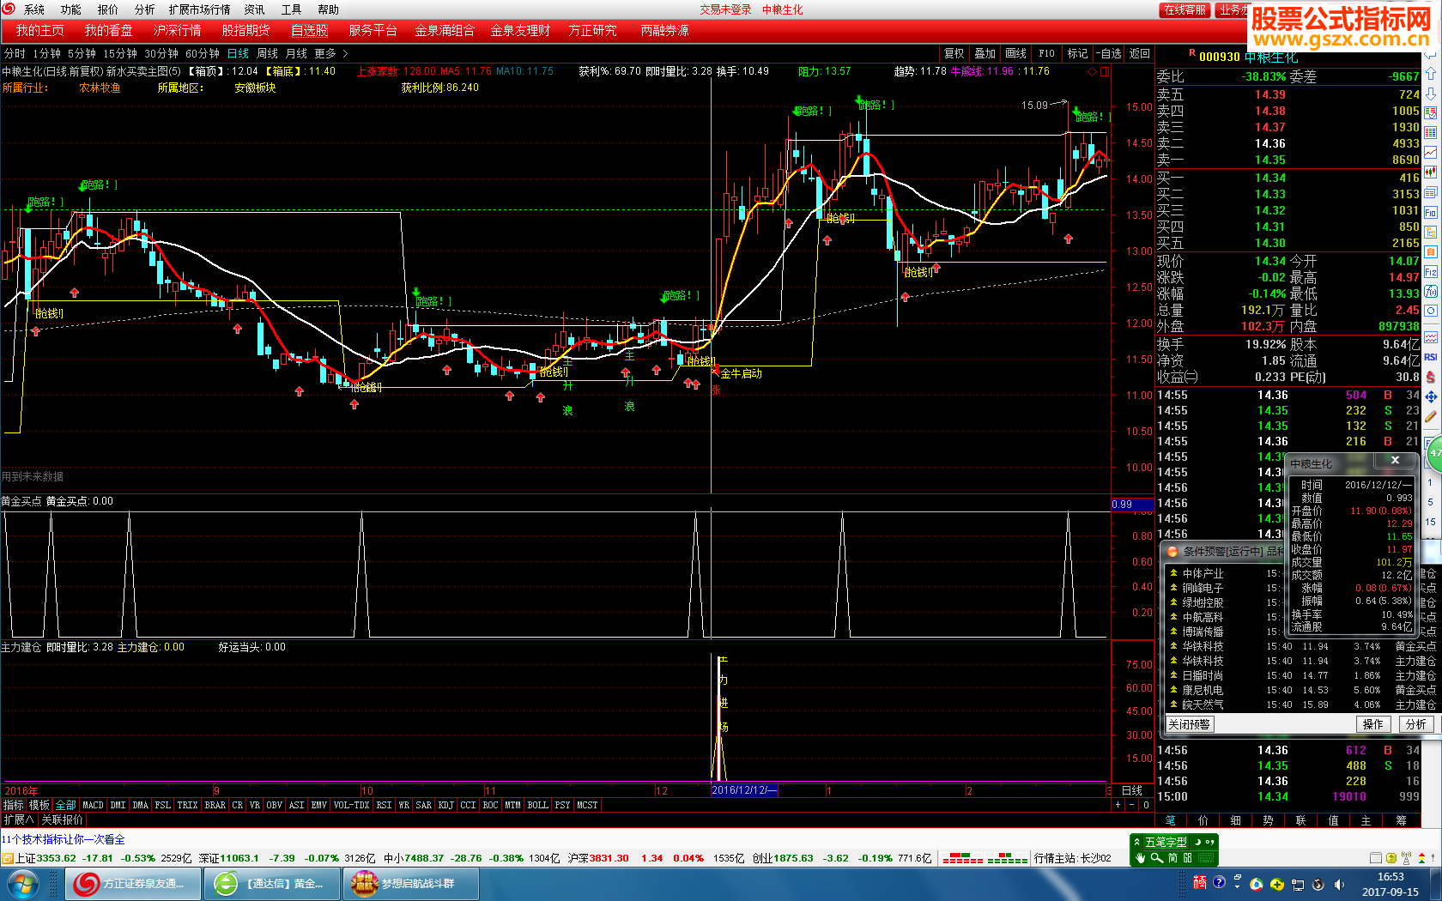Click the F10 company info icon in right toolbar
1442x901 pixels.
1431,213
